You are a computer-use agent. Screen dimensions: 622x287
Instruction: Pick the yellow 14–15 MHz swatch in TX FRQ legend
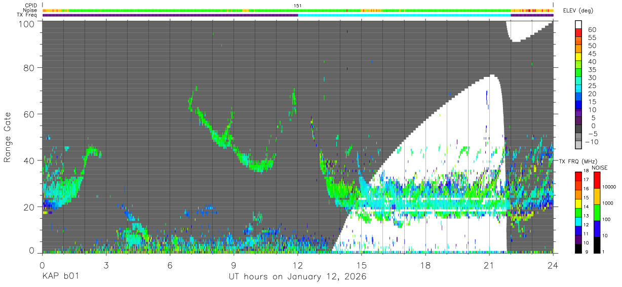pos(579,203)
